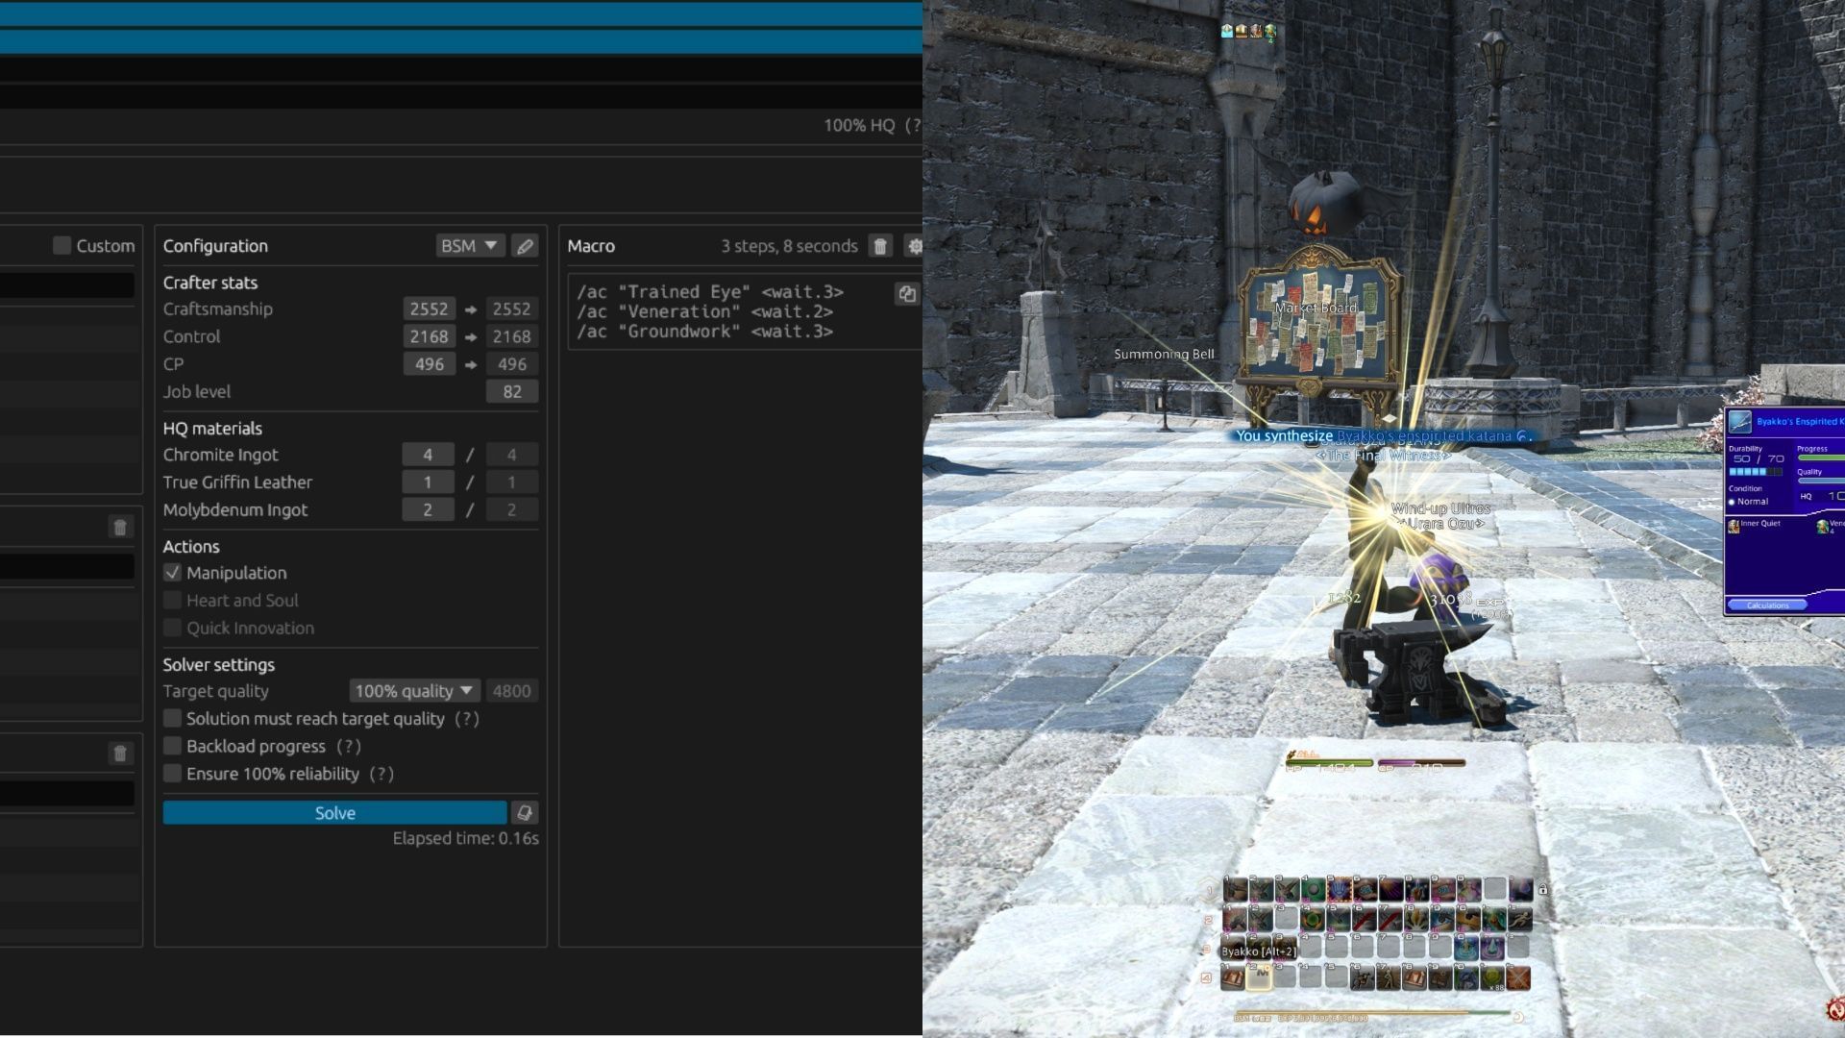
Task: Open the 100% quality target dropdown
Action: [x=413, y=691]
